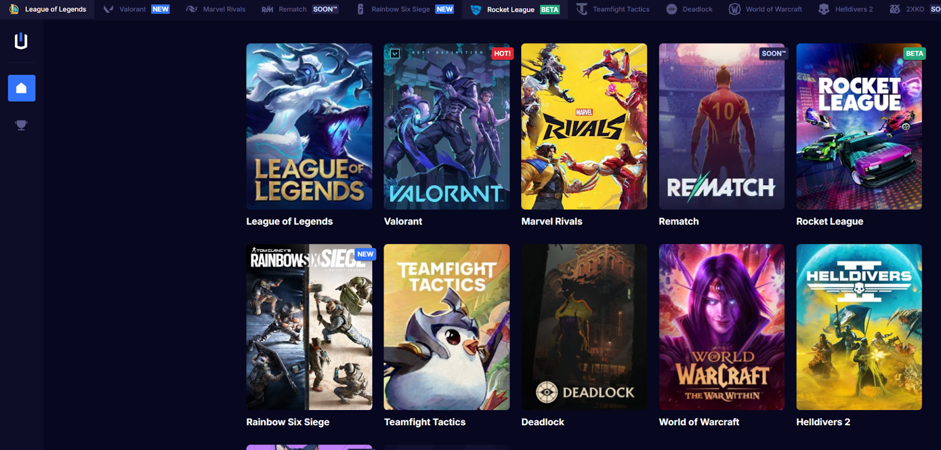The height and width of the screenshot is (450, 941).
Task: Click the SOON badge on Rematch card
Action: pos(773,53)
